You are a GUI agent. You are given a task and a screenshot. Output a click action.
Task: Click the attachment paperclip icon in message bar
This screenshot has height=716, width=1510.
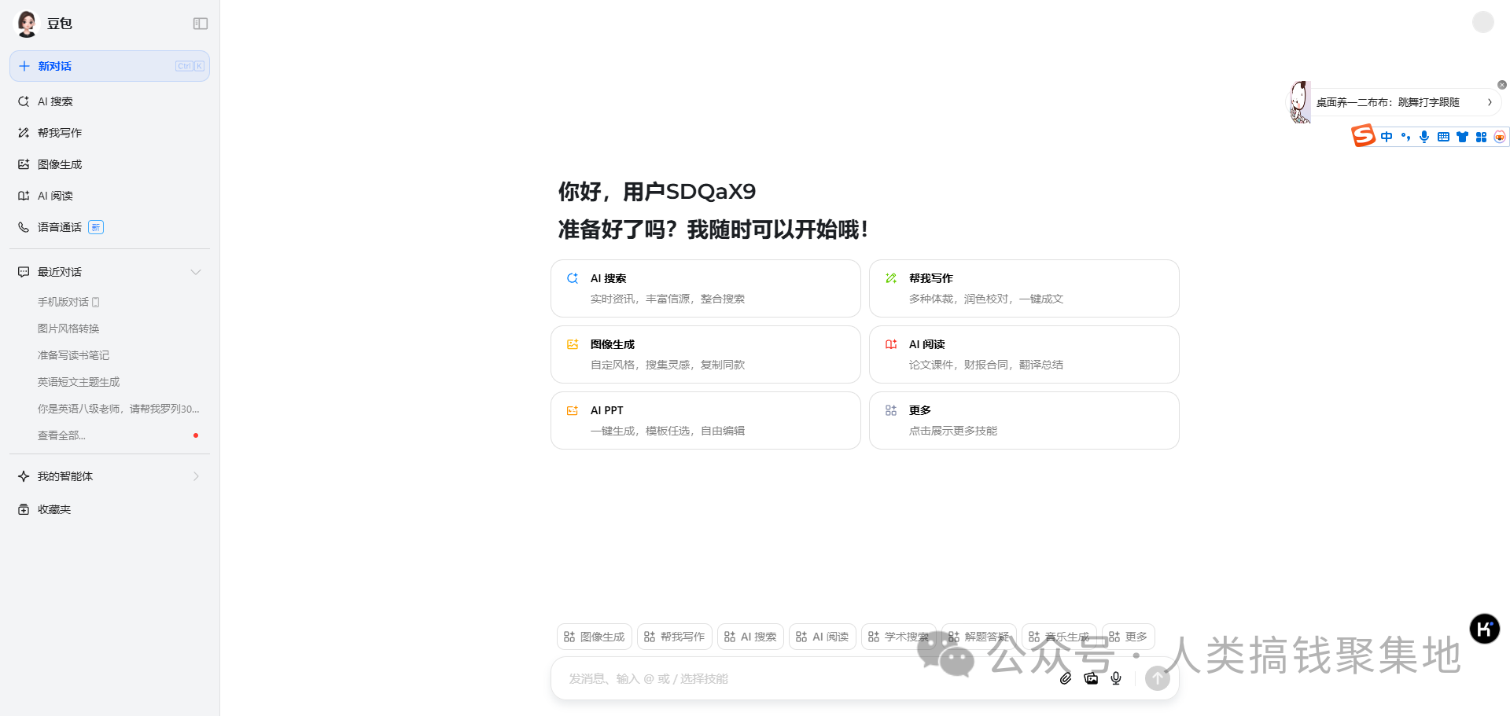click(x=1066, y=677)
